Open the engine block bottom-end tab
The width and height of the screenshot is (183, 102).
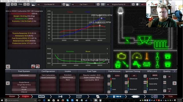(41, 96)
